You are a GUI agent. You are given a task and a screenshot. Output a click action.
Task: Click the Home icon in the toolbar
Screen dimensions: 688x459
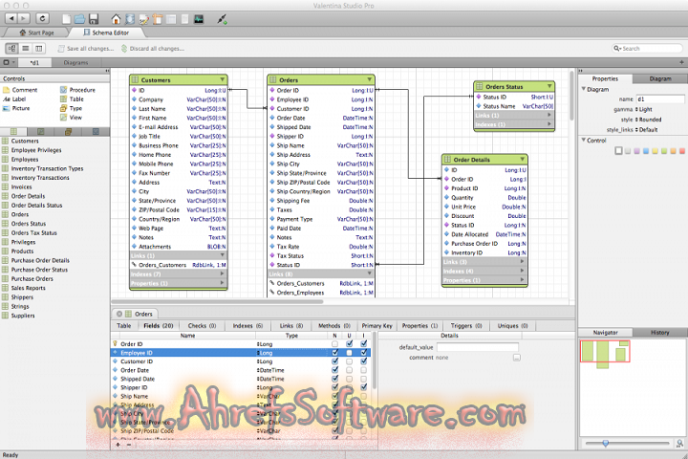(117, 18)
